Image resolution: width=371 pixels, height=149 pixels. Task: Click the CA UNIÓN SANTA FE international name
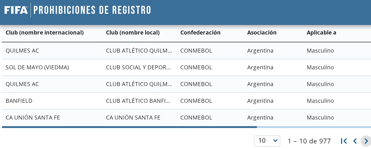(33, 118)
